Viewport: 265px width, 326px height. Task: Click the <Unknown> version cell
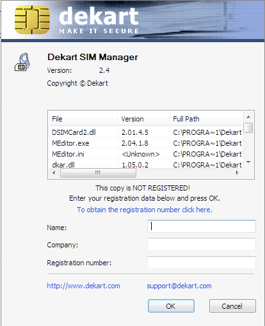[141, 154]
